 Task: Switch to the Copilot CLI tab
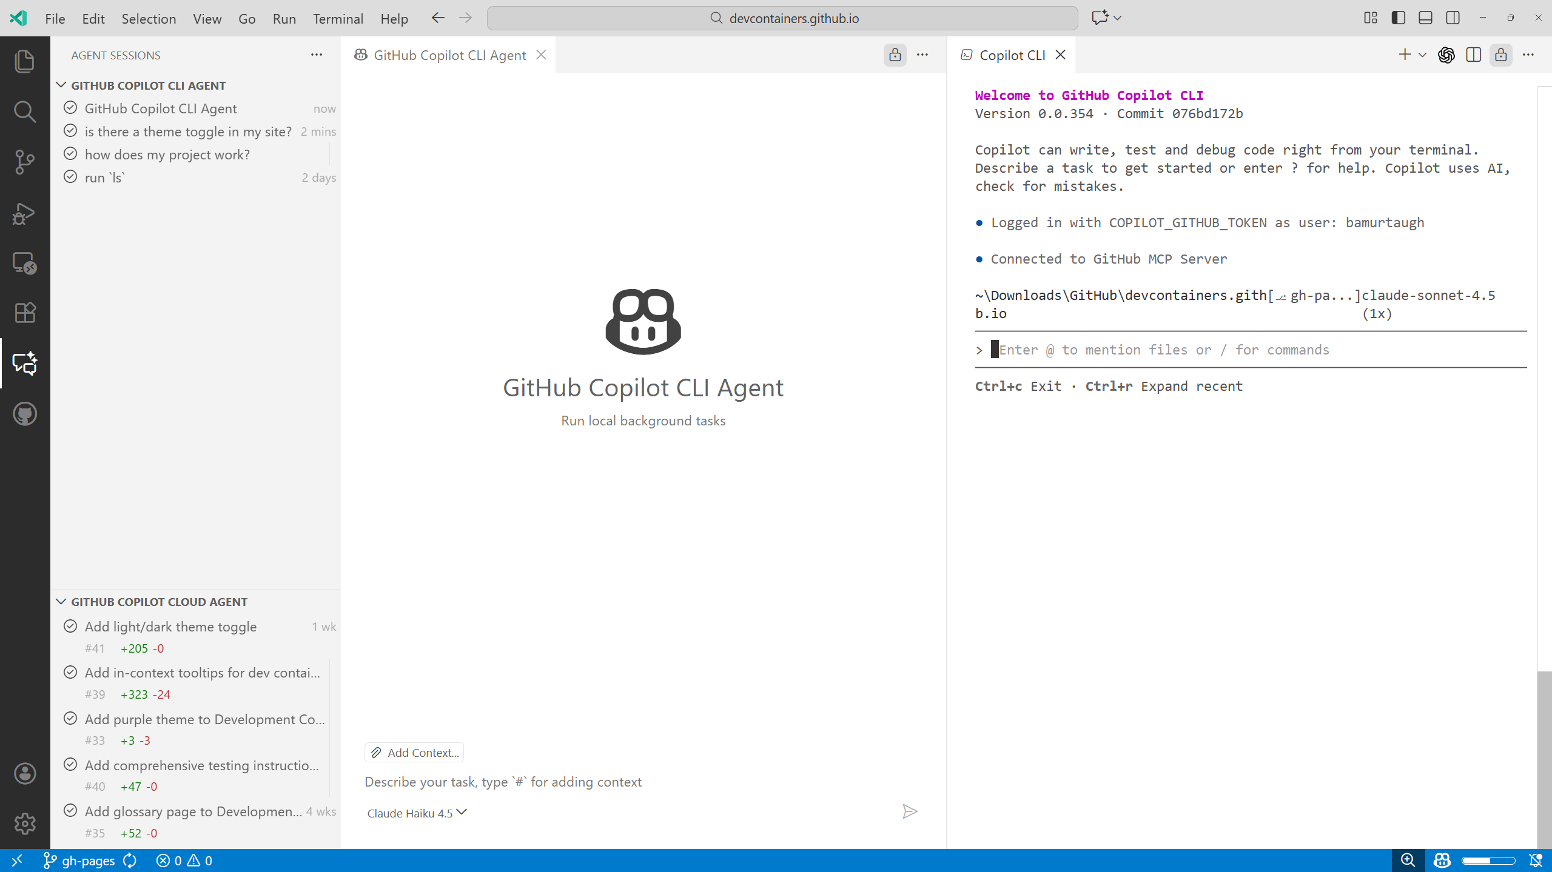coord(1012,55)
